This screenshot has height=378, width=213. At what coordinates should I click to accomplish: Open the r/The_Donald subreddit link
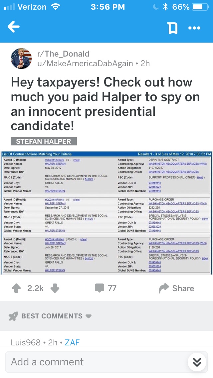point(63,54)
